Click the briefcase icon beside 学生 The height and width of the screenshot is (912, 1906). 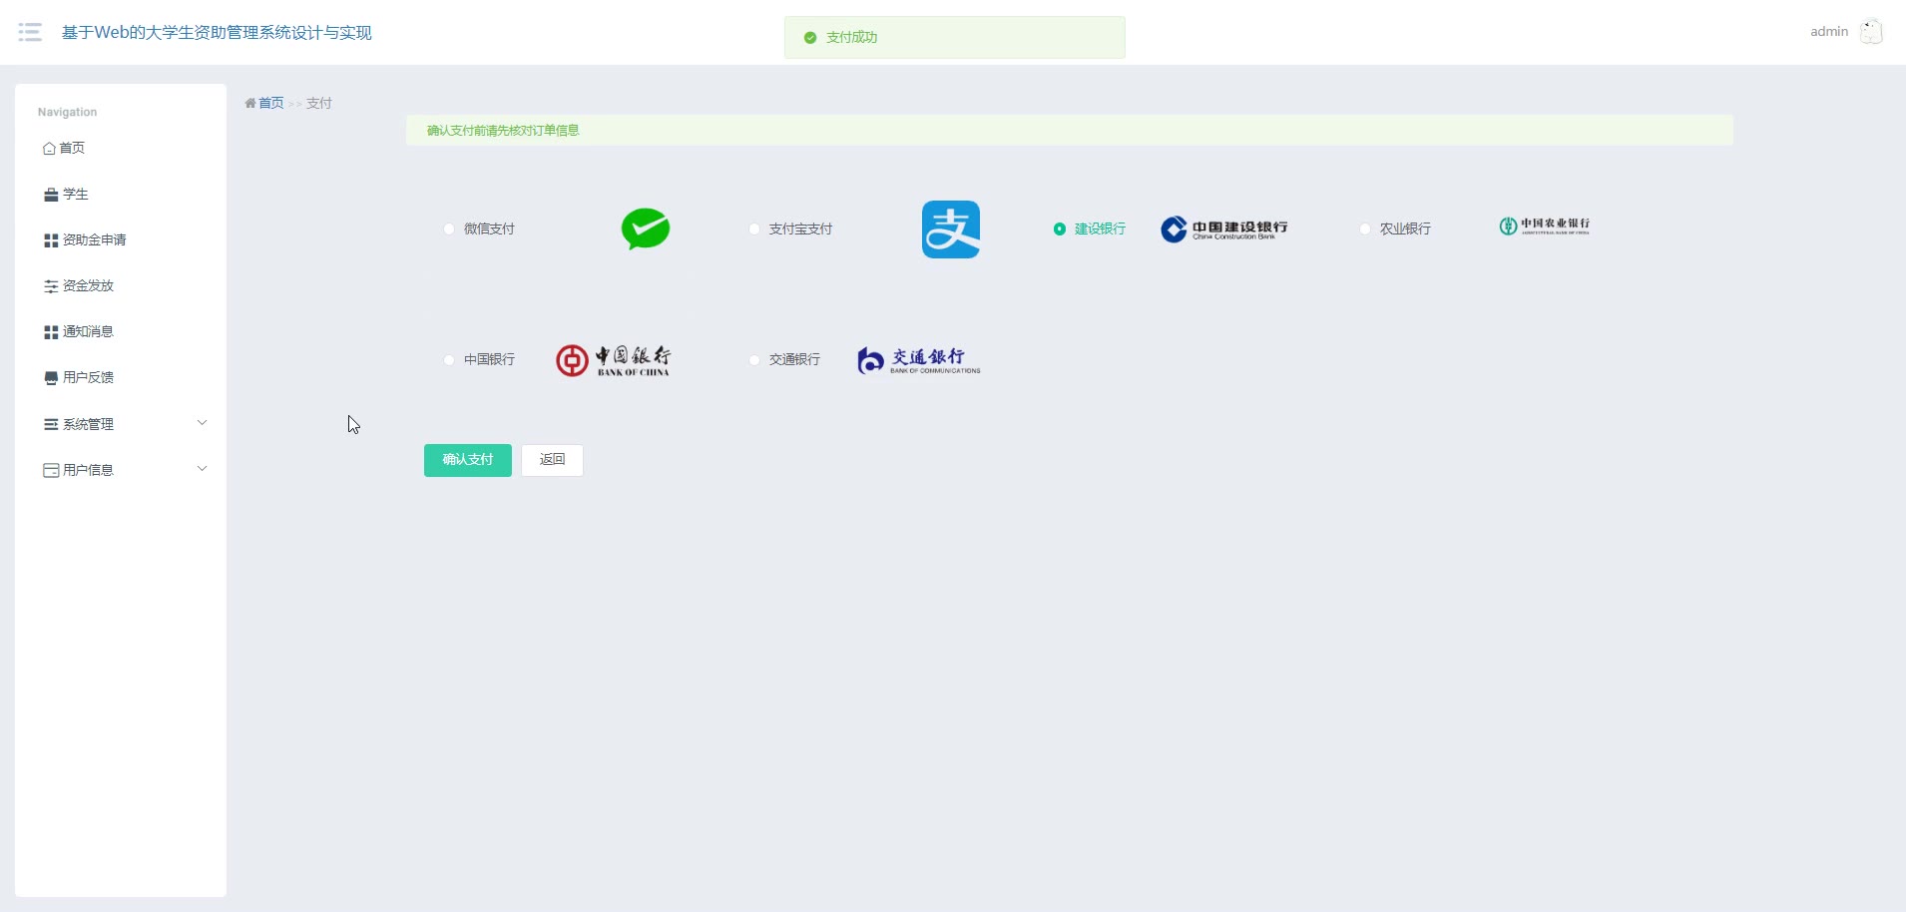[x=51, y=195]
